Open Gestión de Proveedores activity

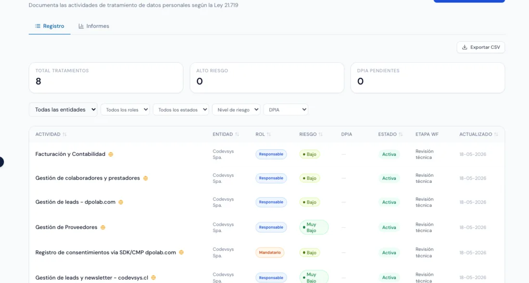tap(66, 227)
